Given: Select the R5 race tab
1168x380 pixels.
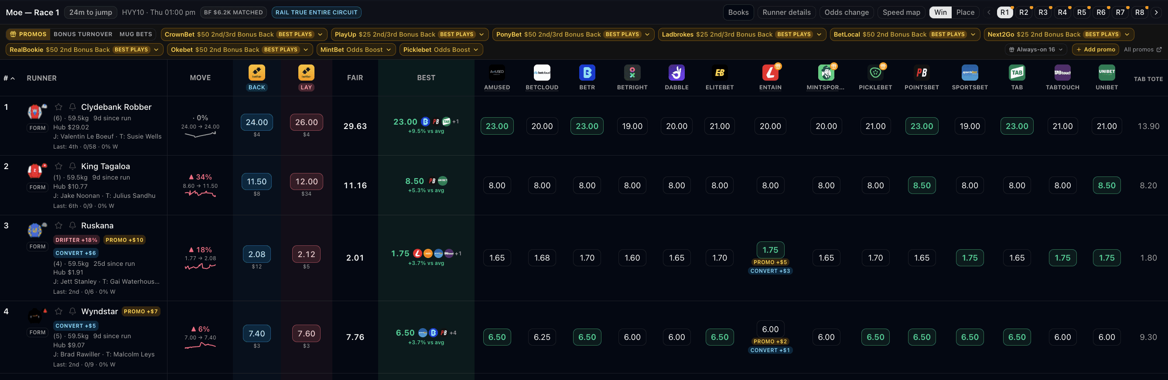Looking at the screenshot, I should 1081,12.
